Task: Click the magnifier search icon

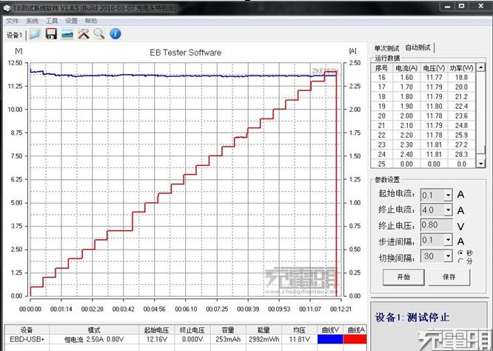Action: [x=99, y=34]
